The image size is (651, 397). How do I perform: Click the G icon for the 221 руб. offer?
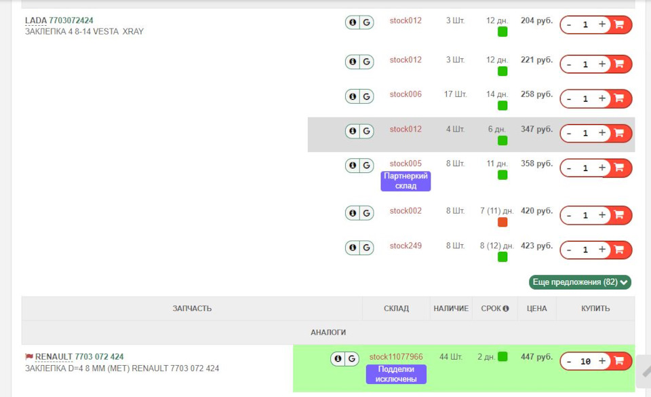[x=367, y=62]
